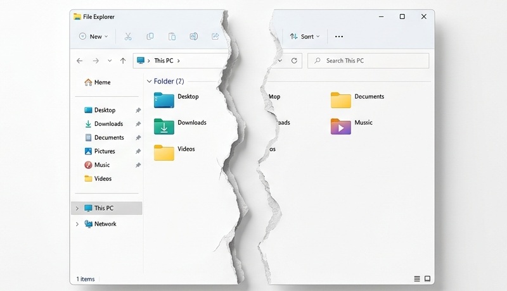Unpin Desktop using its pin icon
Viewport: 507px width, 291px height.
138,110
